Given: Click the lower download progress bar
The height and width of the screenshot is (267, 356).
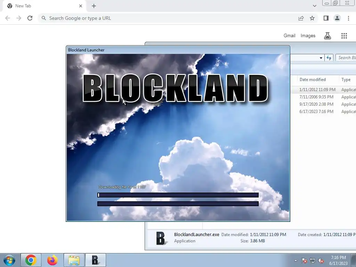Looking at the screenshot, I should (x=178, y=204).
